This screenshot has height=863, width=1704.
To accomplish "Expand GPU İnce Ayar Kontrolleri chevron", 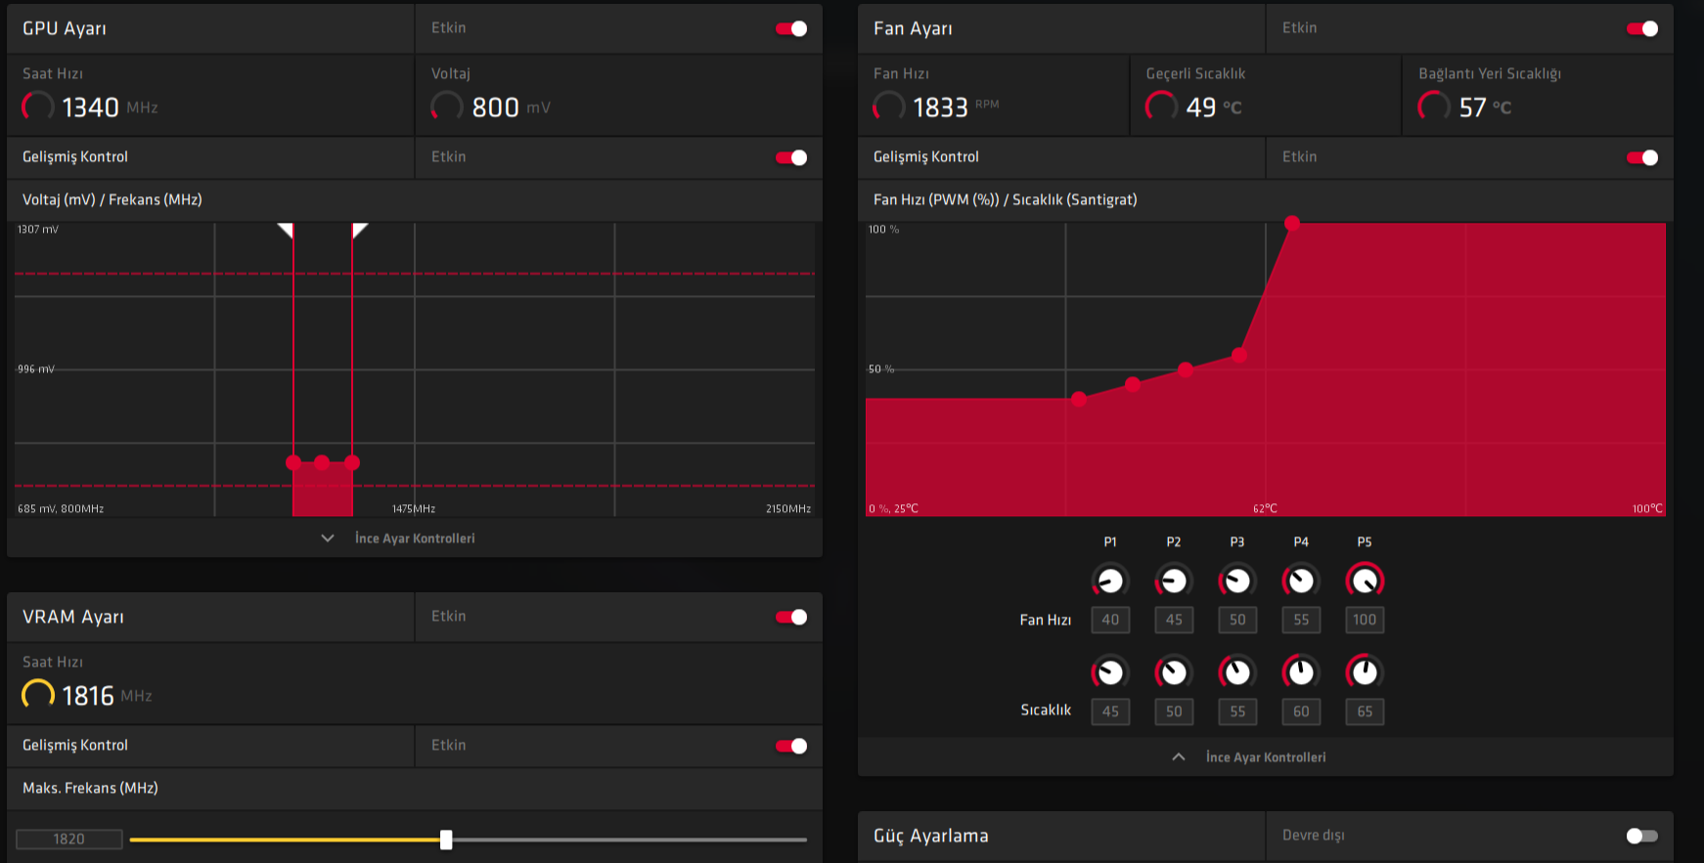I will (328, 539).
